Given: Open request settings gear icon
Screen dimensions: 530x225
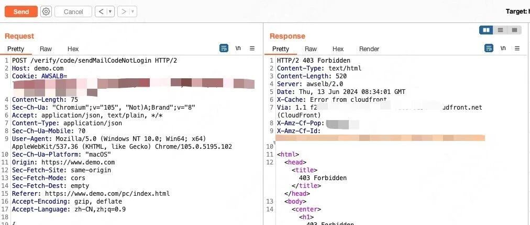Looking at the screenshot, I should coord(46,11).
